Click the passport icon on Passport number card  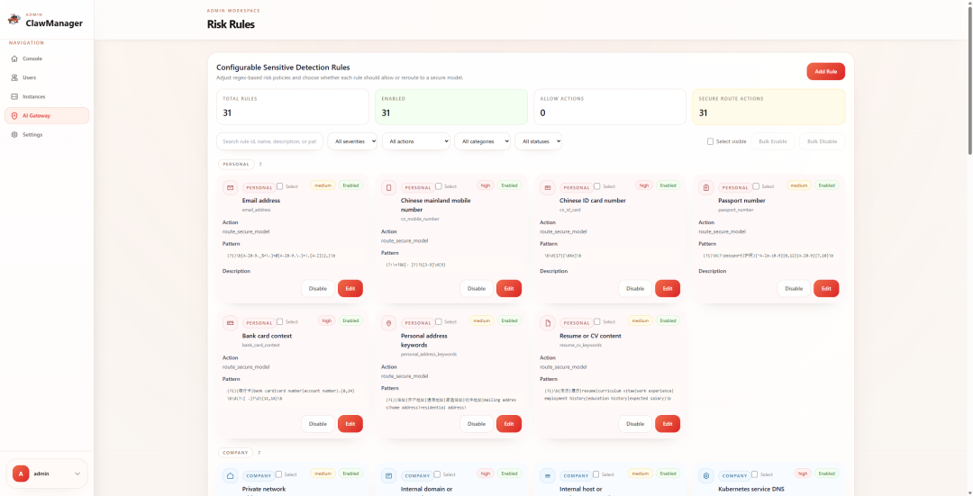point(706,187)
